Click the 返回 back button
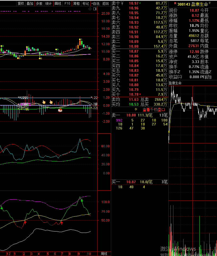Image resolution: width=217 pixels, height=256 pixels. pyautogui.click(x=106, y=3)
